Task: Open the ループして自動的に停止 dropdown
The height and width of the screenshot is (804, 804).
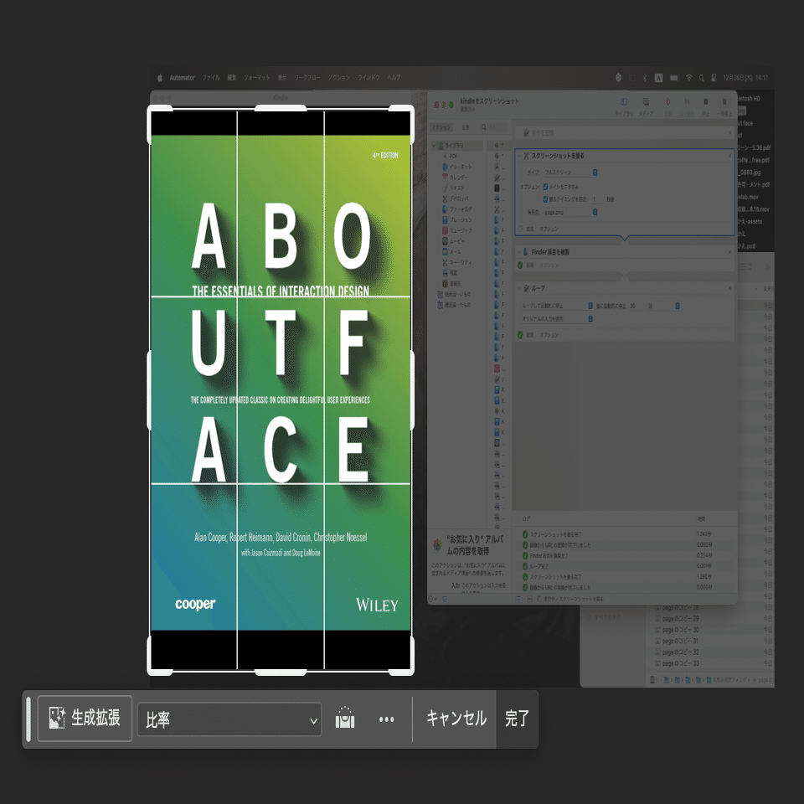Action: point(556,306)
